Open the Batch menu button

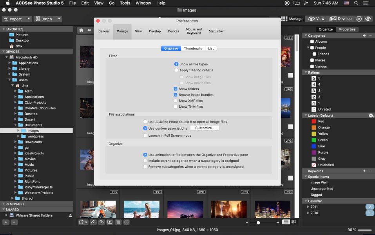coord(47,19)
